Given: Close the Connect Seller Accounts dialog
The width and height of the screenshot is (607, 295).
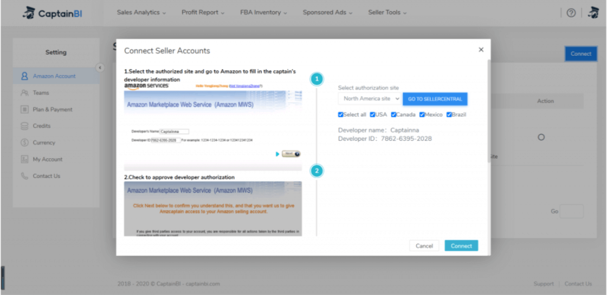Looking at the screenshot, I should pyautogui.click(x=481, y=50).
